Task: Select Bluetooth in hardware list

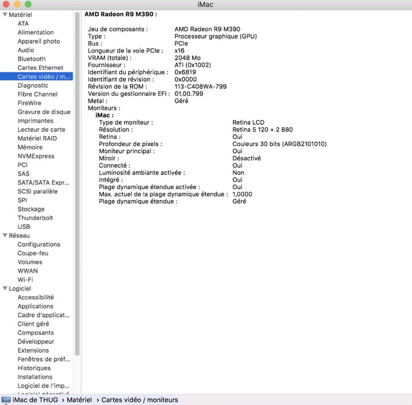Action: [x=31, y=59]
